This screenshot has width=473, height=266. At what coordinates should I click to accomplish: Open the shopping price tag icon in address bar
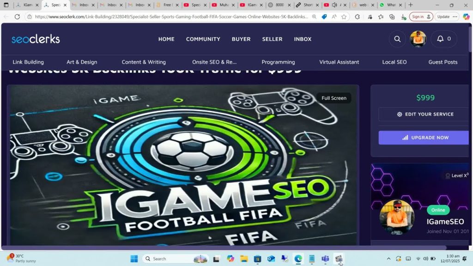point(324,17)
